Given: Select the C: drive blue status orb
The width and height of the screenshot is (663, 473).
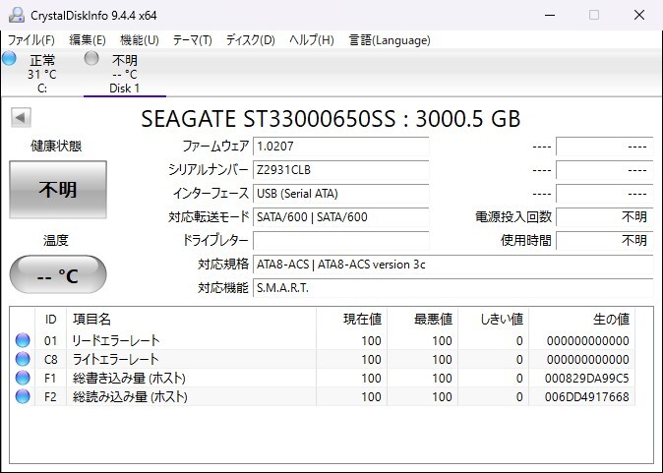Looking at the screenshot, I should (10, 59).
